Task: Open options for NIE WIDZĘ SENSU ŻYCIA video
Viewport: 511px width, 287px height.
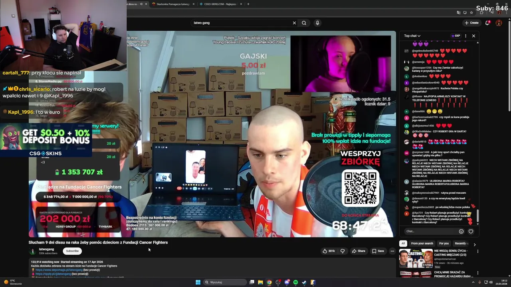Action: pos(477,252)
